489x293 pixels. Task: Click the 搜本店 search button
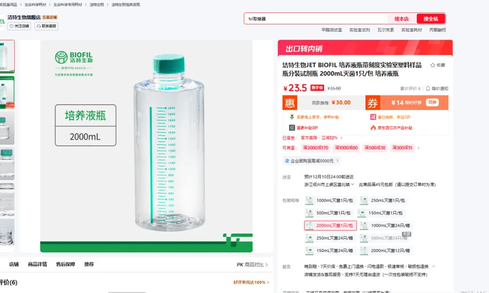(x=402, y=19)
